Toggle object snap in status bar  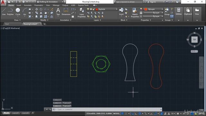[155, 114]
